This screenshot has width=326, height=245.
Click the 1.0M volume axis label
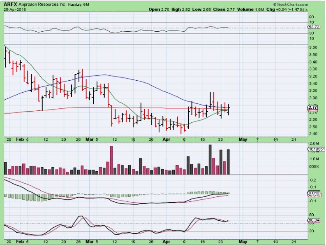pyautogui.click(x=314, y=159)
